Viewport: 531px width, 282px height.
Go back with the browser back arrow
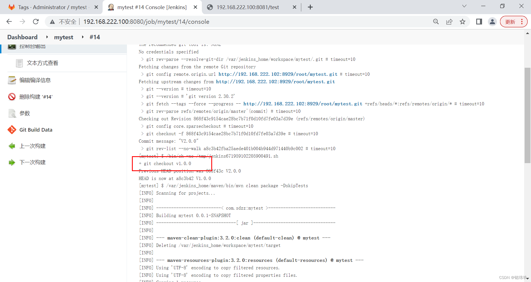click(9, 22)
